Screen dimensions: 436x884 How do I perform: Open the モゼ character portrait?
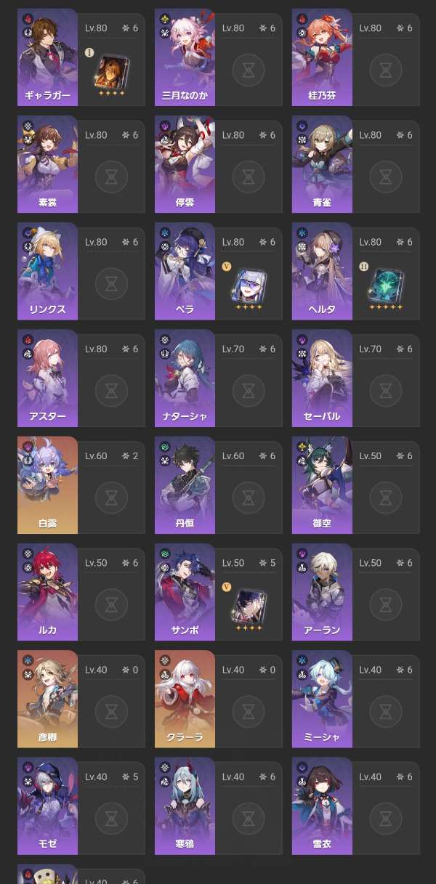tap(47, 803)
